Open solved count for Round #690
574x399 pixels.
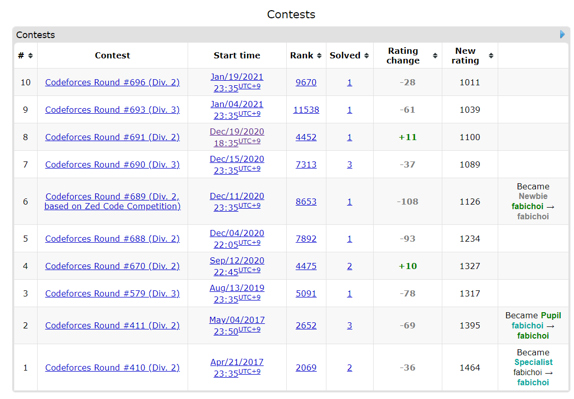[x=350, y=164]
